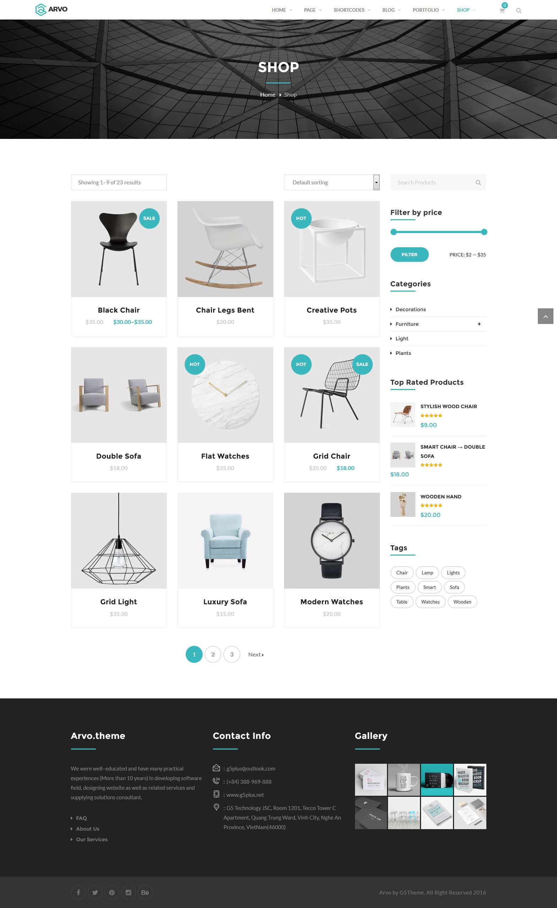This screenshot has height=908, width=557.
Task: Open the Blog menu dropdown
Action: tap(391, 10)
